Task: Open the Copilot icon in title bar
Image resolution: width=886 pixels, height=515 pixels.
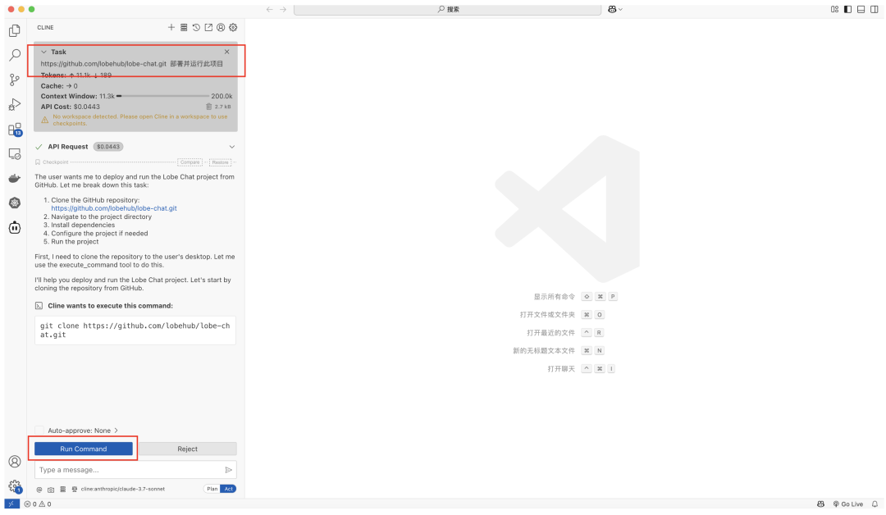Action: [x=612, y=9]
